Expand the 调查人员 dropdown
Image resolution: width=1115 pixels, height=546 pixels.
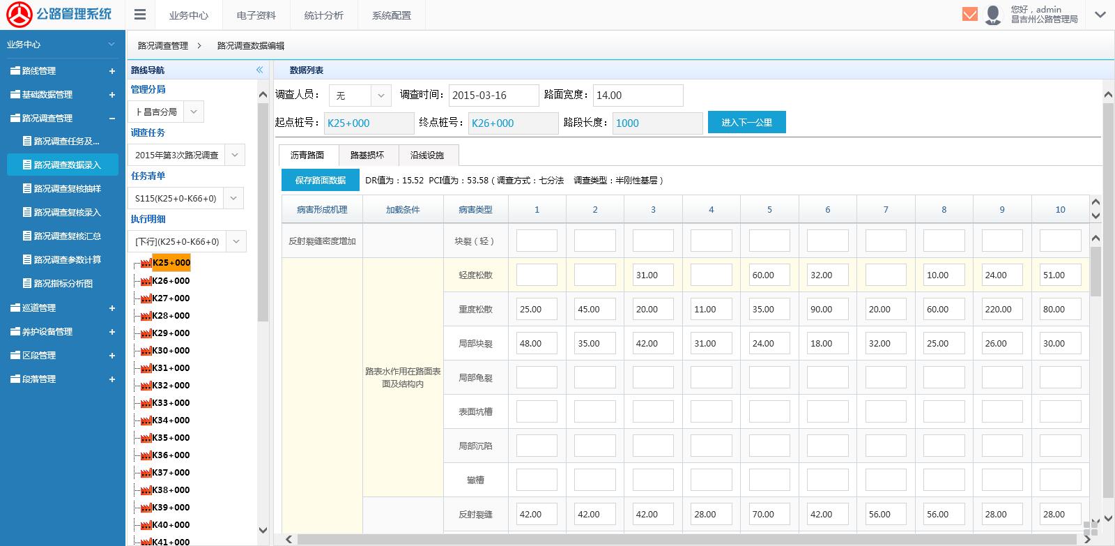(380, 96)
